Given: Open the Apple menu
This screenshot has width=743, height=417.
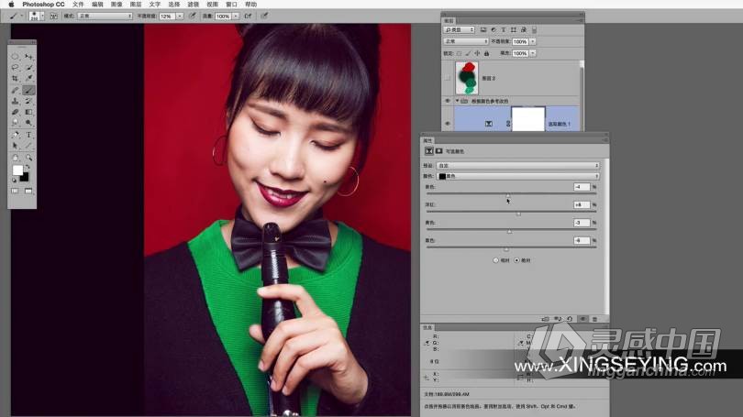Looking at the screenshot, I should 11,5.
